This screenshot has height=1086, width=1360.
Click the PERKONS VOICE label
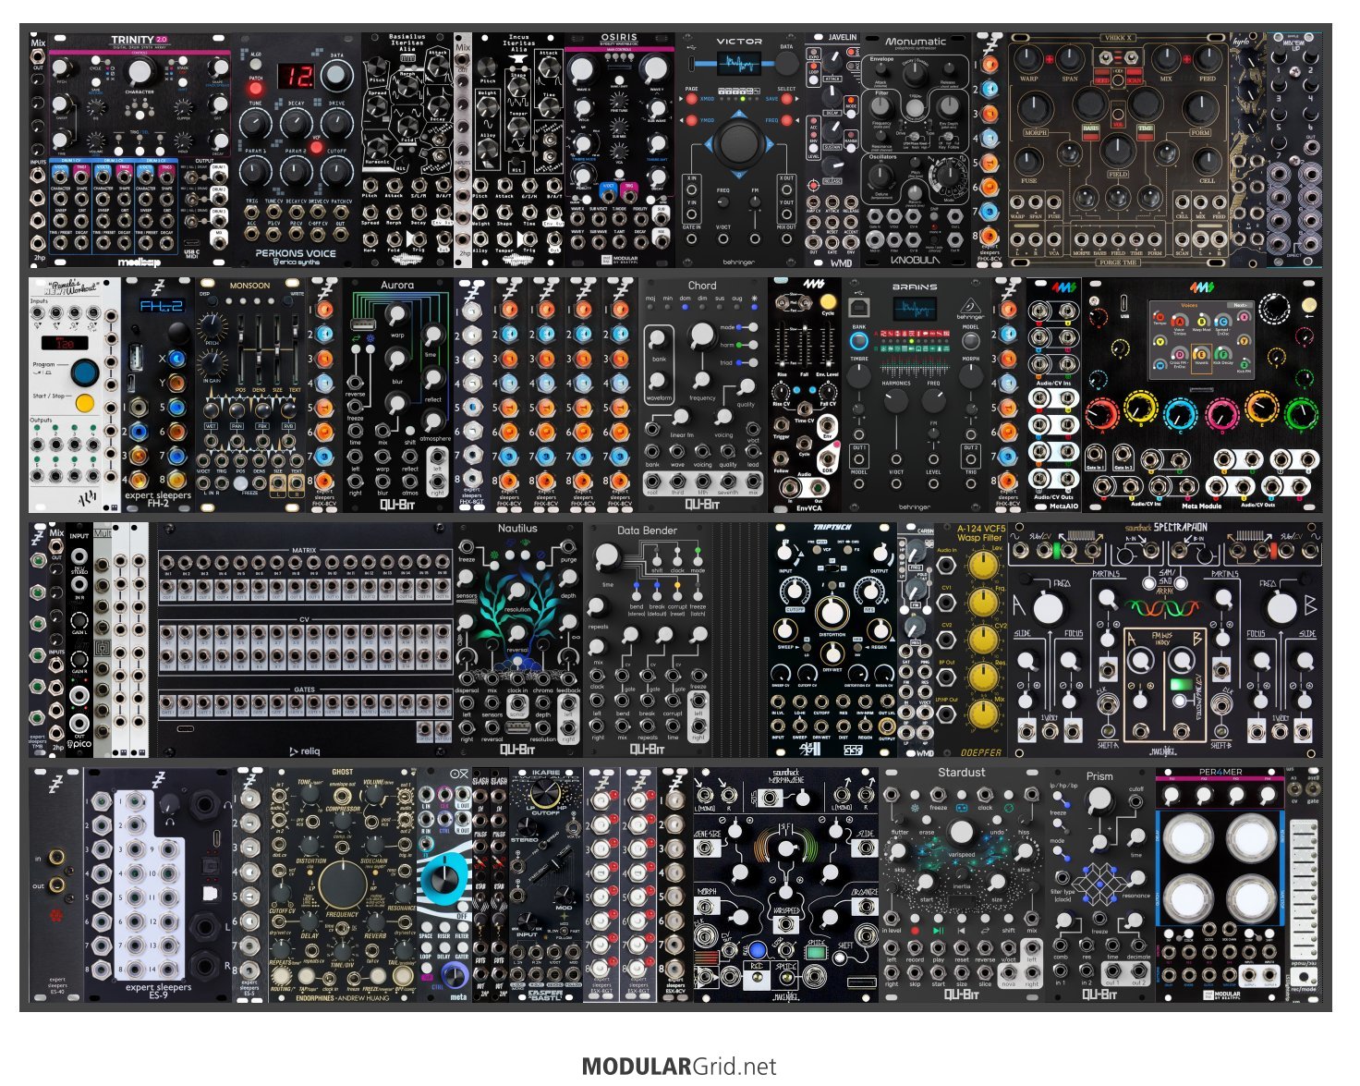click(x=296, y=252)
